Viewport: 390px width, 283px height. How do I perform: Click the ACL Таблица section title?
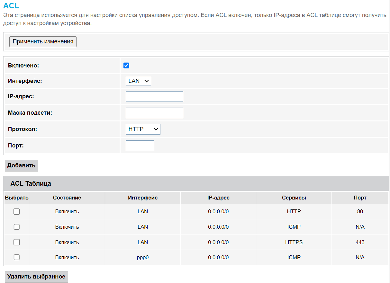[x=31, y=184]
